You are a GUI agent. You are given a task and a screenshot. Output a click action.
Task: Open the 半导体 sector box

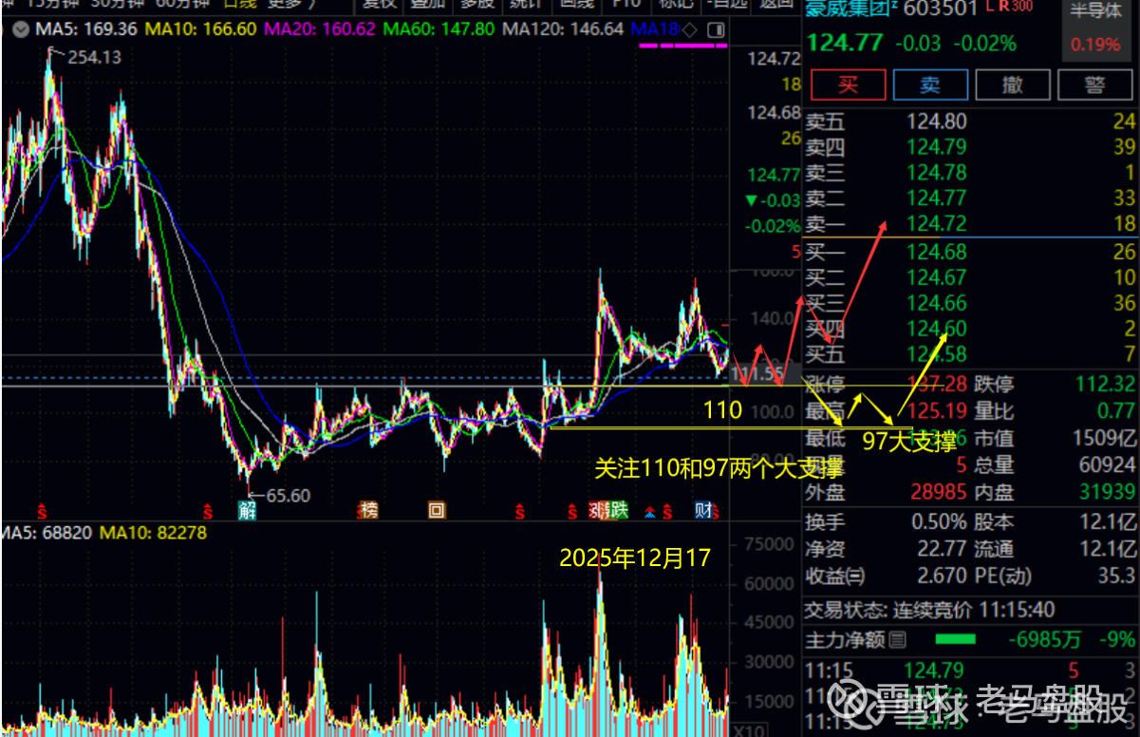(x=1094, y=30)
